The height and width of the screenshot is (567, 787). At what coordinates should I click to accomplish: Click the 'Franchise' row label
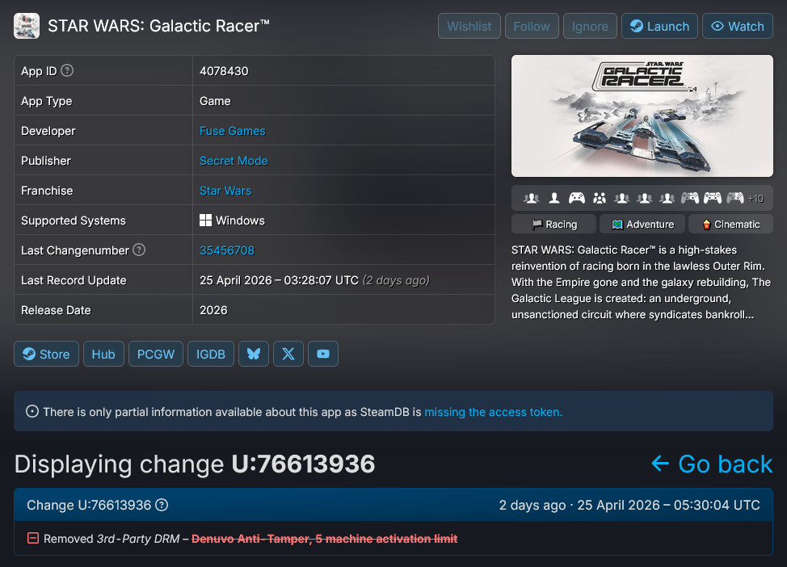47,191
